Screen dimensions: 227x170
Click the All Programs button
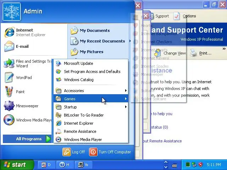pyautogui.click(x=27, y=139)
